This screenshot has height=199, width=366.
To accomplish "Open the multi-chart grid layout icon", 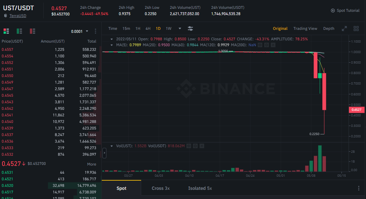I will coord(356,29).
